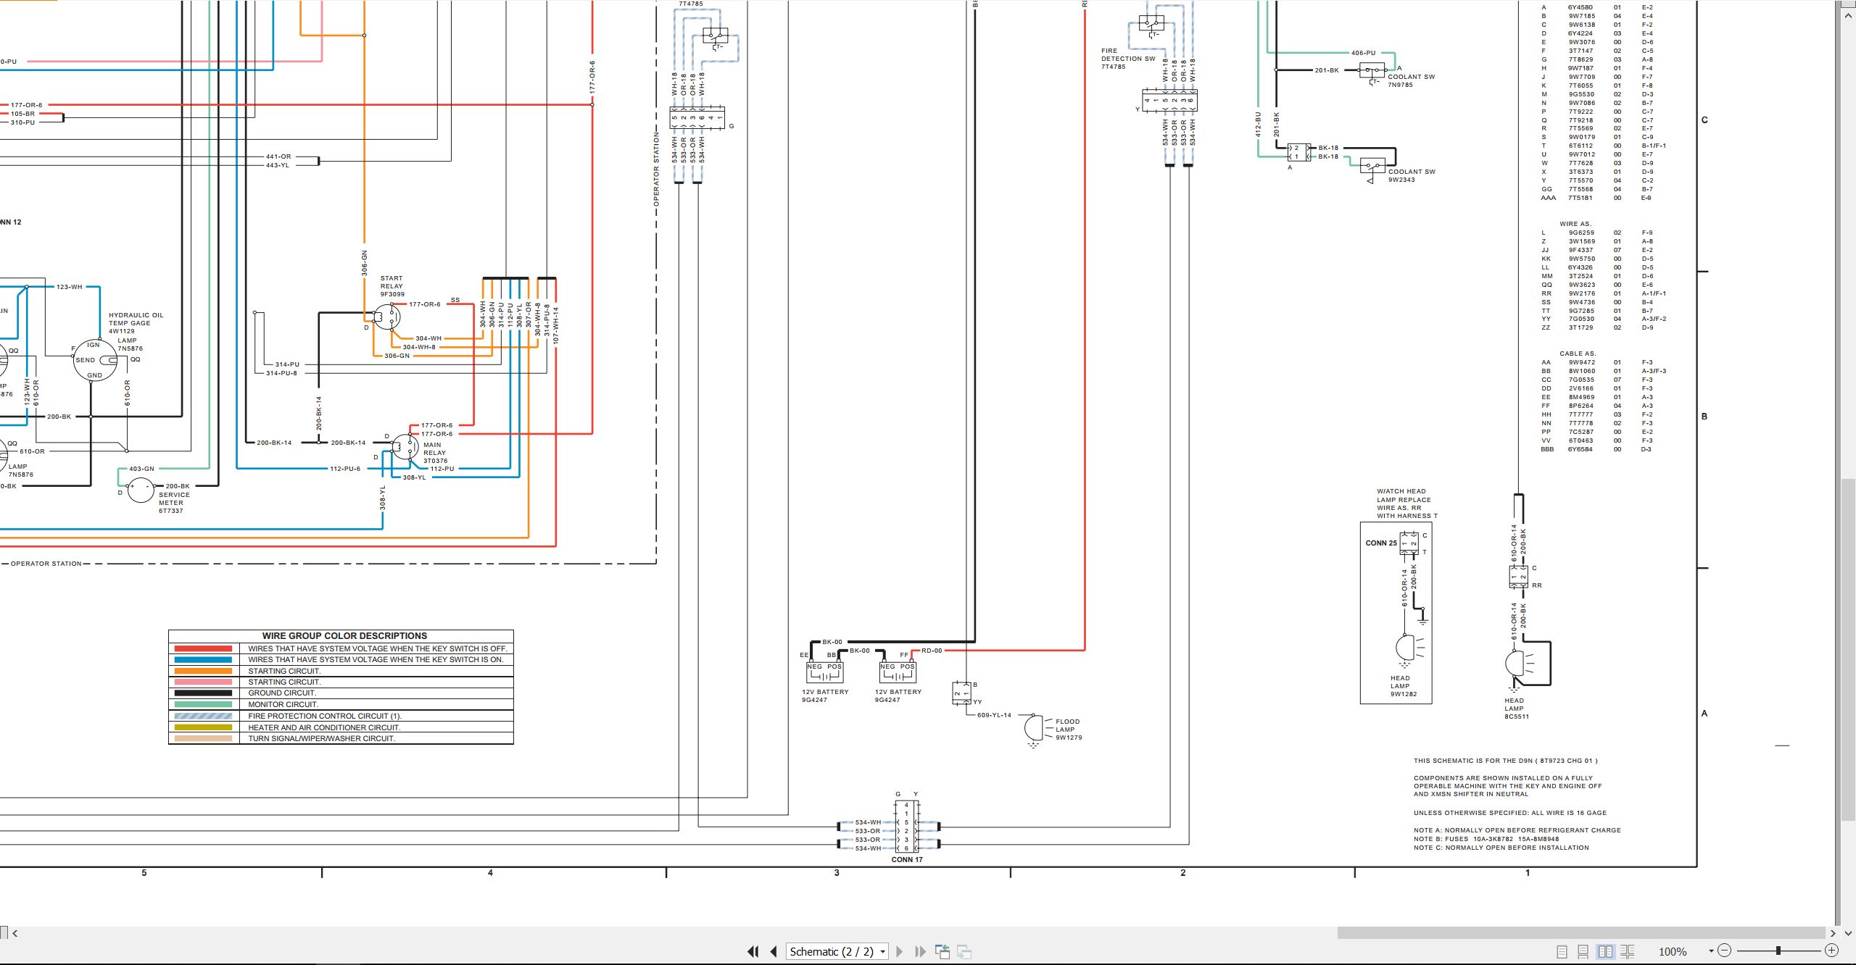
Task: Enable two-page scrolling view
Action: point(1628,951)
